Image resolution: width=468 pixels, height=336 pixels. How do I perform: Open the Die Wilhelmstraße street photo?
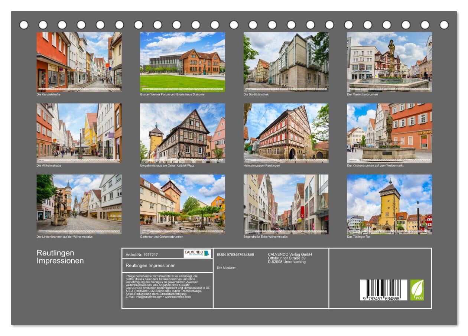coord(79,133)
